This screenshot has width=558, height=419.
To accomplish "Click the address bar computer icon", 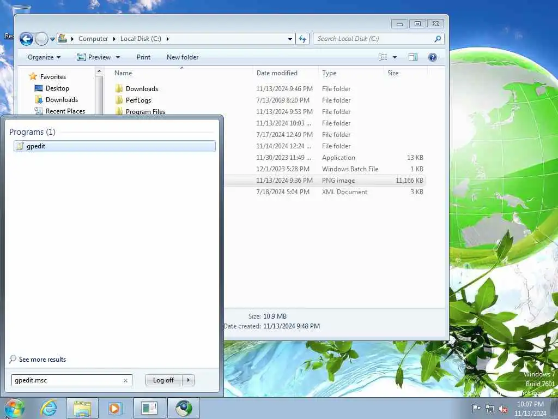I will pos(63,38).
